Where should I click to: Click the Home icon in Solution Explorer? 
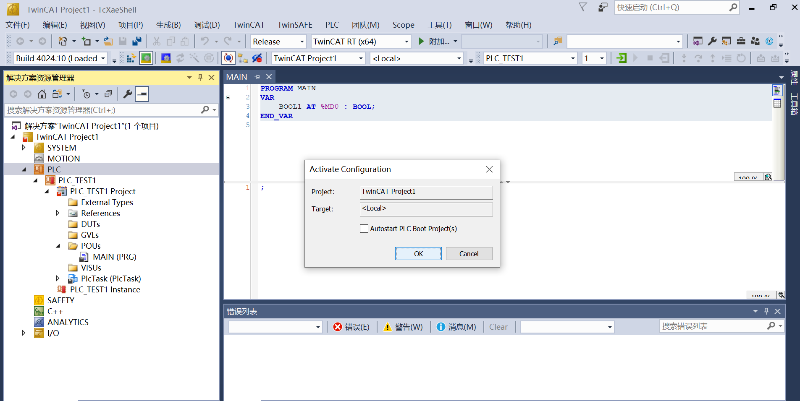tap(42, 94)
